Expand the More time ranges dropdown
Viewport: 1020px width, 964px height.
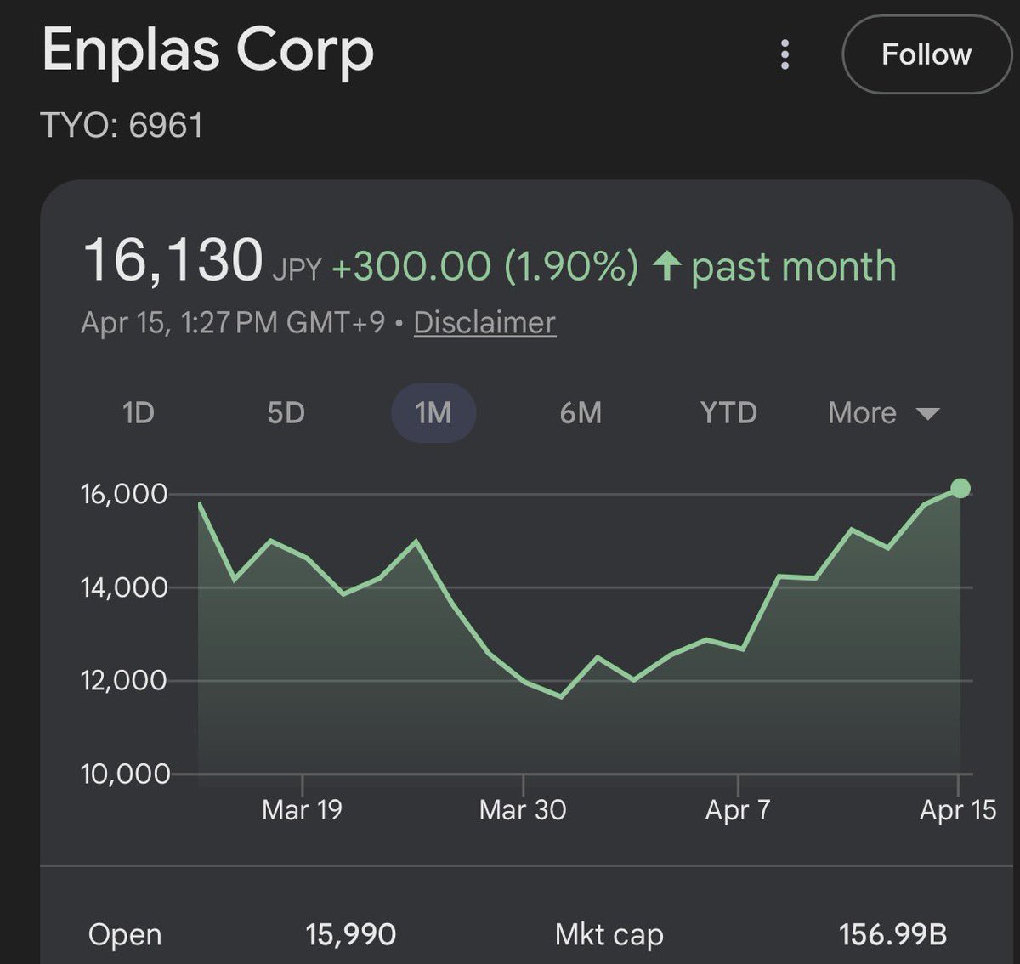click(x=863, y=413)
